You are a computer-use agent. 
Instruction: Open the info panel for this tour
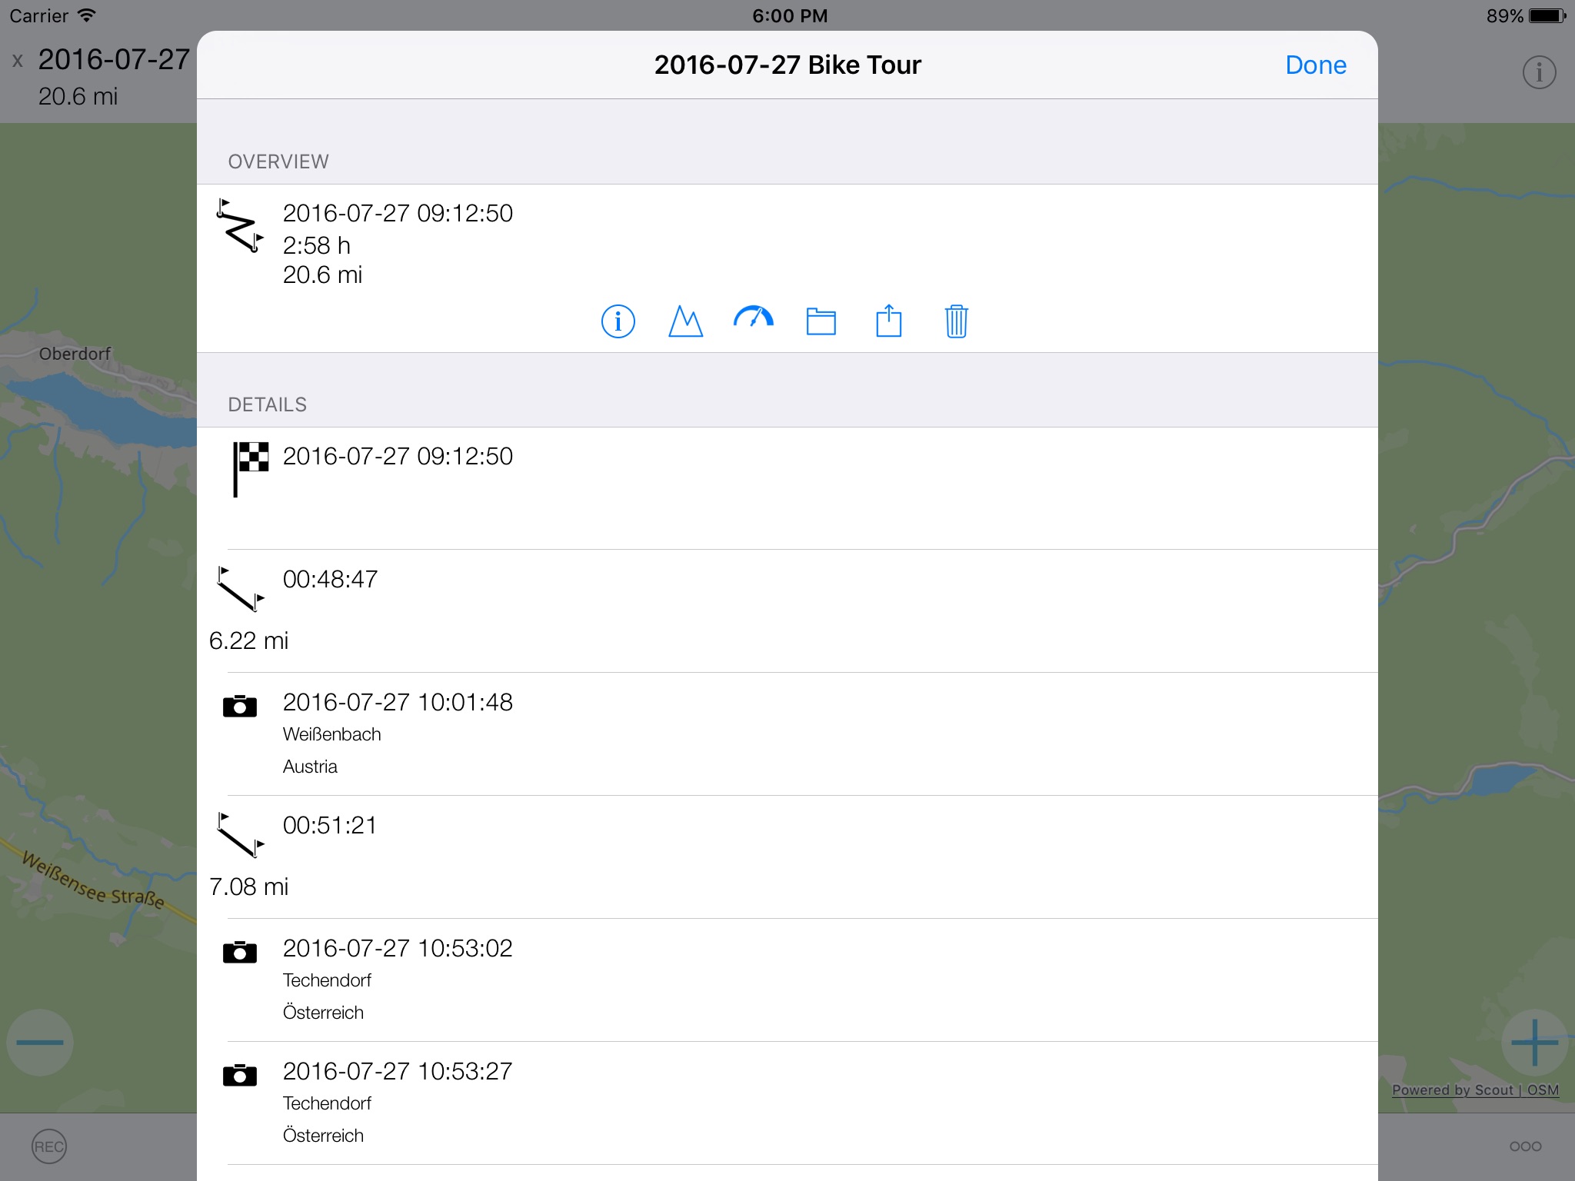[616, 319]
